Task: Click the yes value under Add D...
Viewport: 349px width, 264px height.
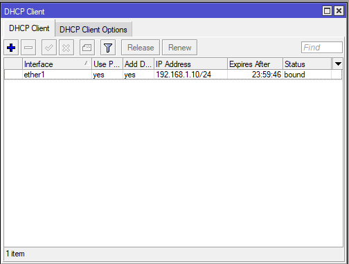Action: 138,75
